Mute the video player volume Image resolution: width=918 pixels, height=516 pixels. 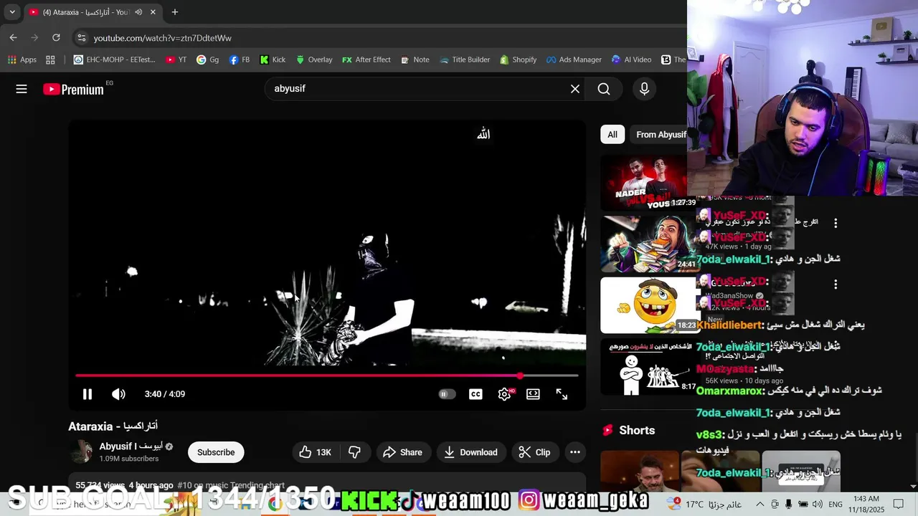click(x=118, y=394)
